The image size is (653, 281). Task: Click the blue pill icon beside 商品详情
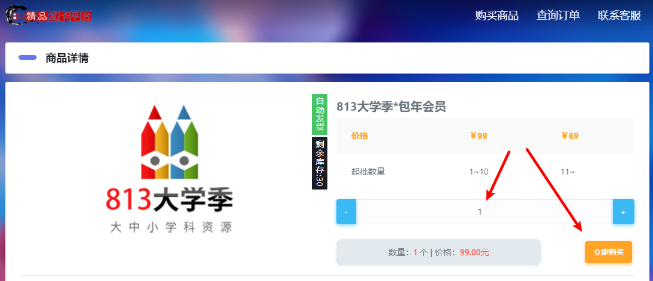click(x=28, y=58)
